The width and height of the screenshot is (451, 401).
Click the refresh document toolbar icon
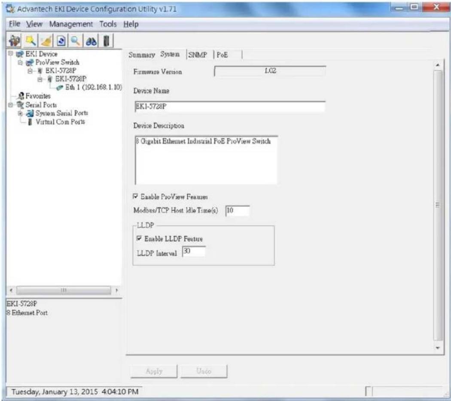click(x=61, y=41)
